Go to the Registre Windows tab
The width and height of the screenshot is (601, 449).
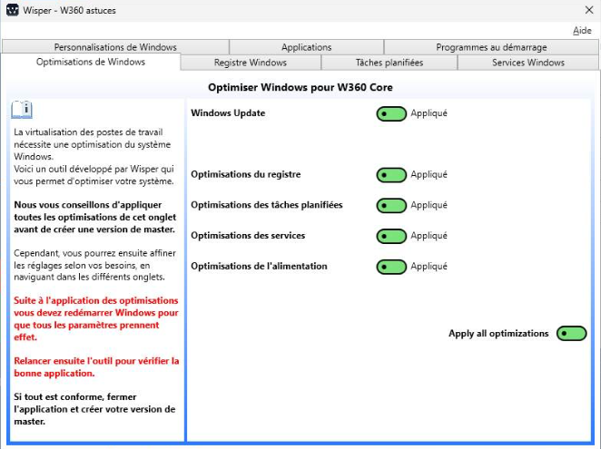coord(251,63)
